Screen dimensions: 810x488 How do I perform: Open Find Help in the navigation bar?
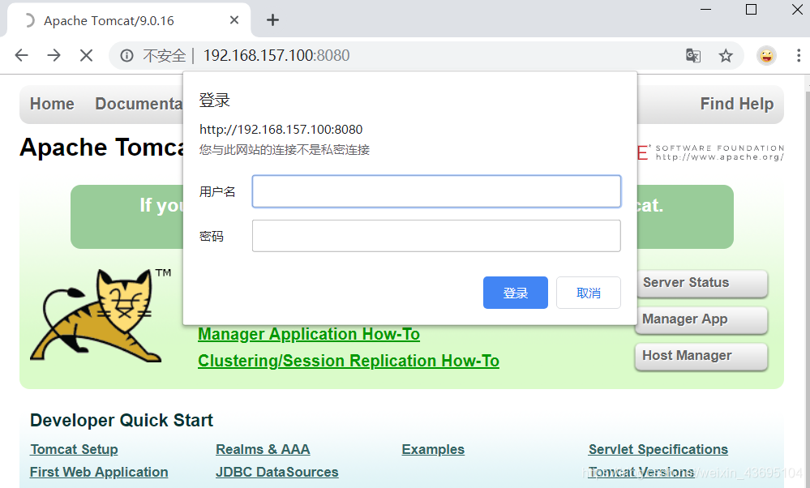click(x=737, y=104)
